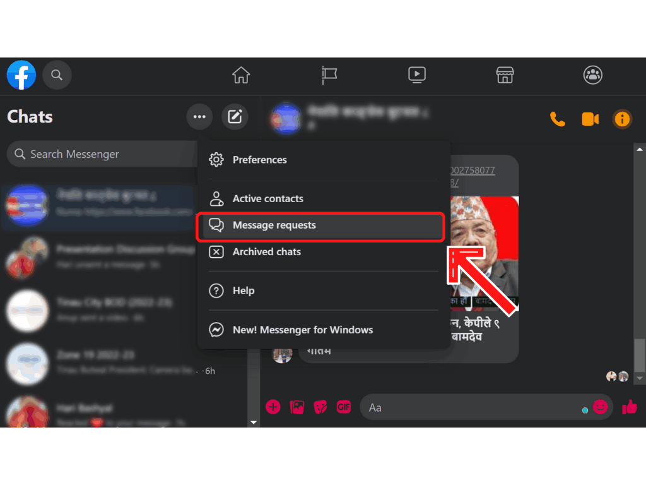The image size is (646, 485).
Task: Click the sender avatar beside message
Action: coord(282,354)
